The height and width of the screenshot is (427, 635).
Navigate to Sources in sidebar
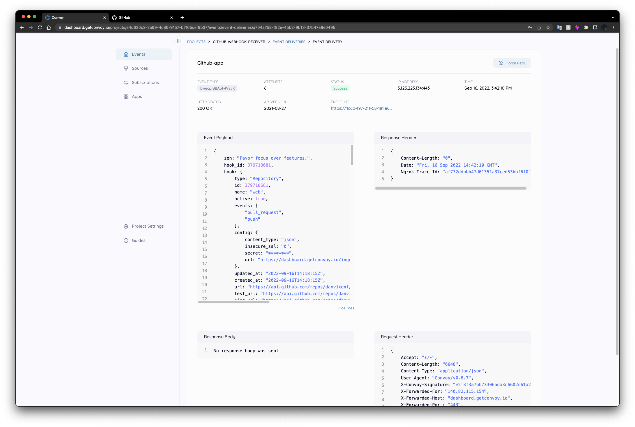(x=140, y=68)
